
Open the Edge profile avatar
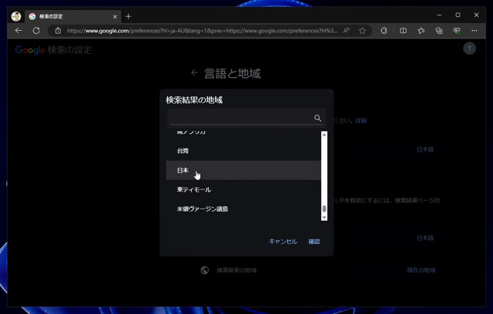tap(16, 16)
